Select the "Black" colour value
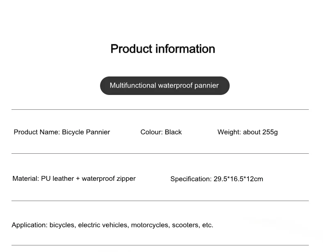Image resolution: width=324 pixels, height=252 pixels. (173, 132)
